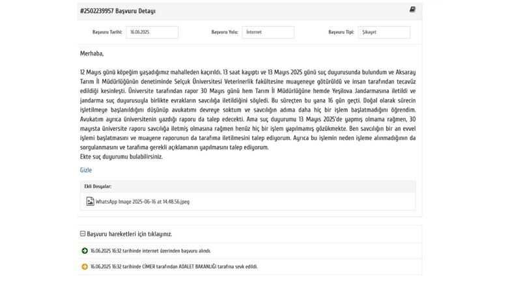Open the WhatsApp Image 2025-06-16 attachment
Image resolution: width=521 pixels, height=293 pixels.
(x=143, y=202)
